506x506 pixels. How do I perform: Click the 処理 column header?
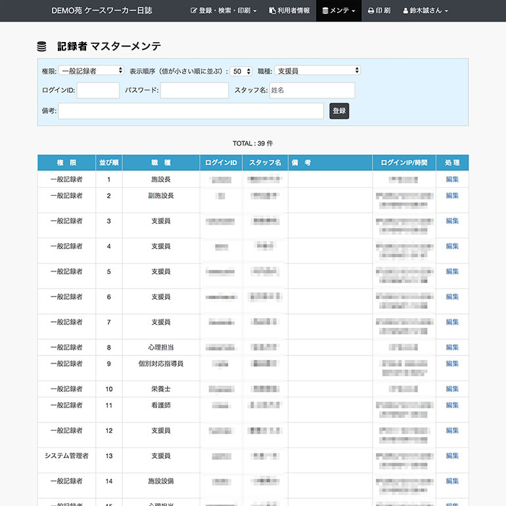click(452, 163)
